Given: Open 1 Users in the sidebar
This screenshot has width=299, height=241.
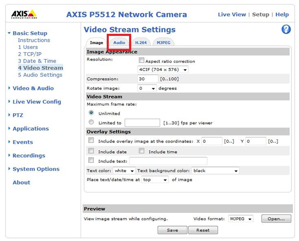Looking at the screenshot, I should coord(28,47).
